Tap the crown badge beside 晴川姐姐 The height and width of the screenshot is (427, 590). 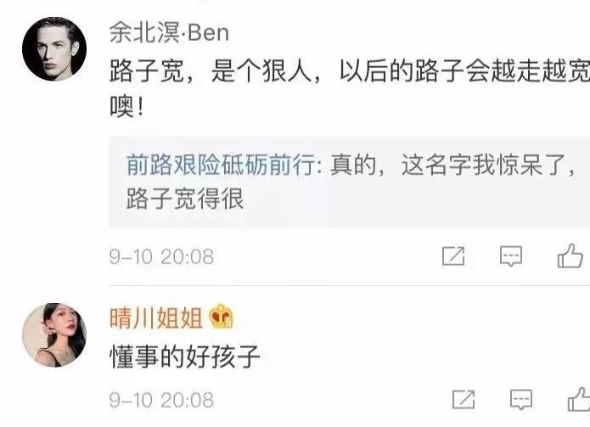click(222, 317)
